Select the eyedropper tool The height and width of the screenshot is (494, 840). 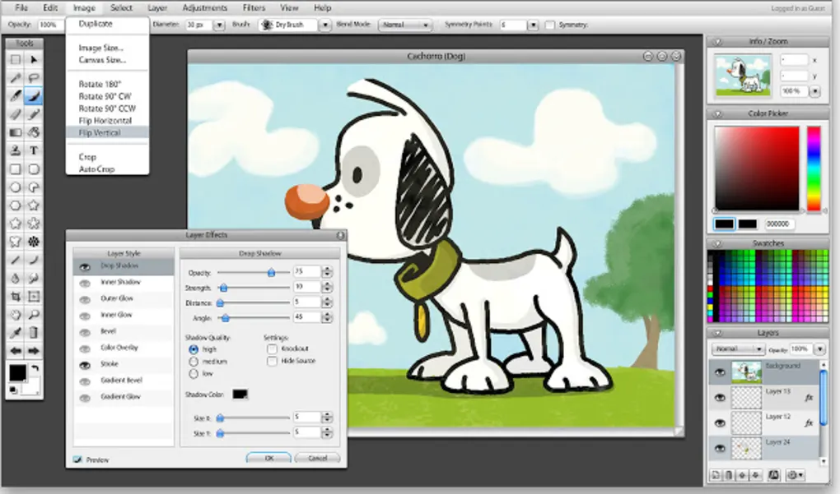(x=16, y=333)
